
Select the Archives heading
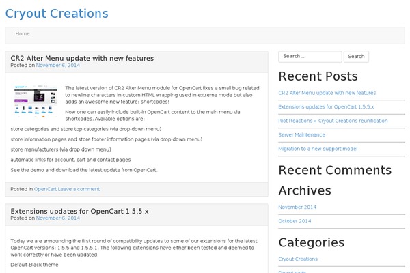[305, 190]
